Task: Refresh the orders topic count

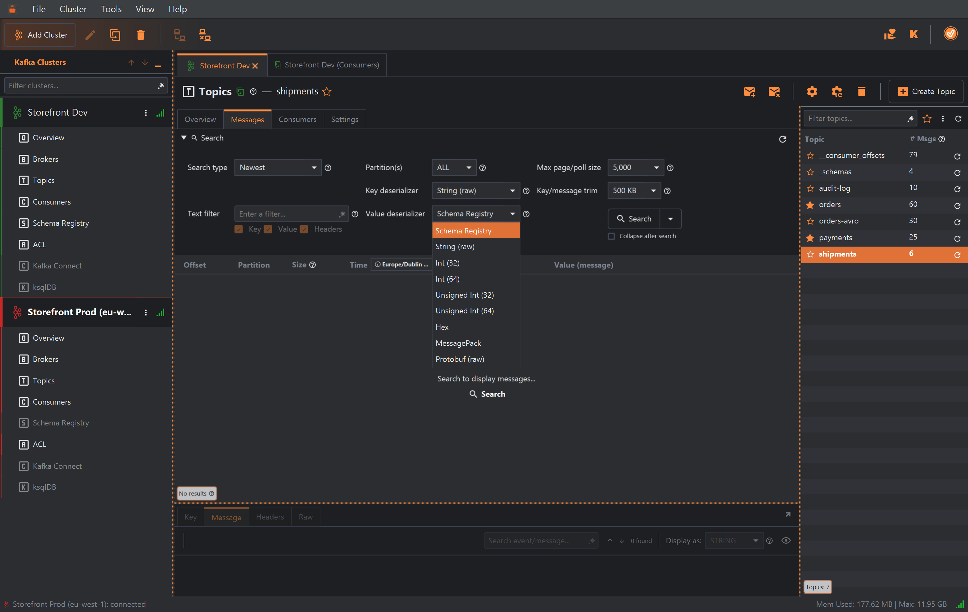Action: [x=957, y=205]
